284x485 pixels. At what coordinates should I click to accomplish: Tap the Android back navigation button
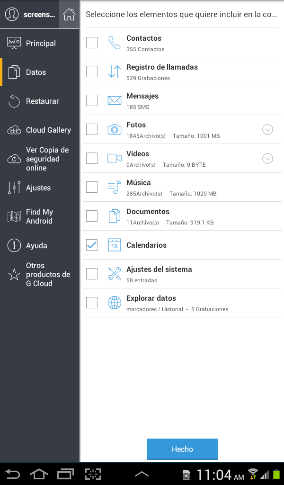(13, 474)
